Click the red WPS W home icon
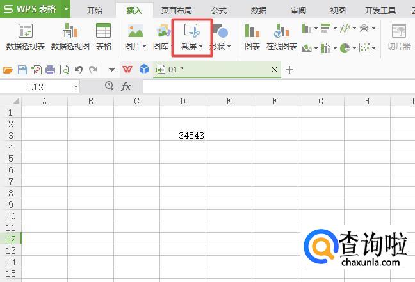 pos(127,70)
